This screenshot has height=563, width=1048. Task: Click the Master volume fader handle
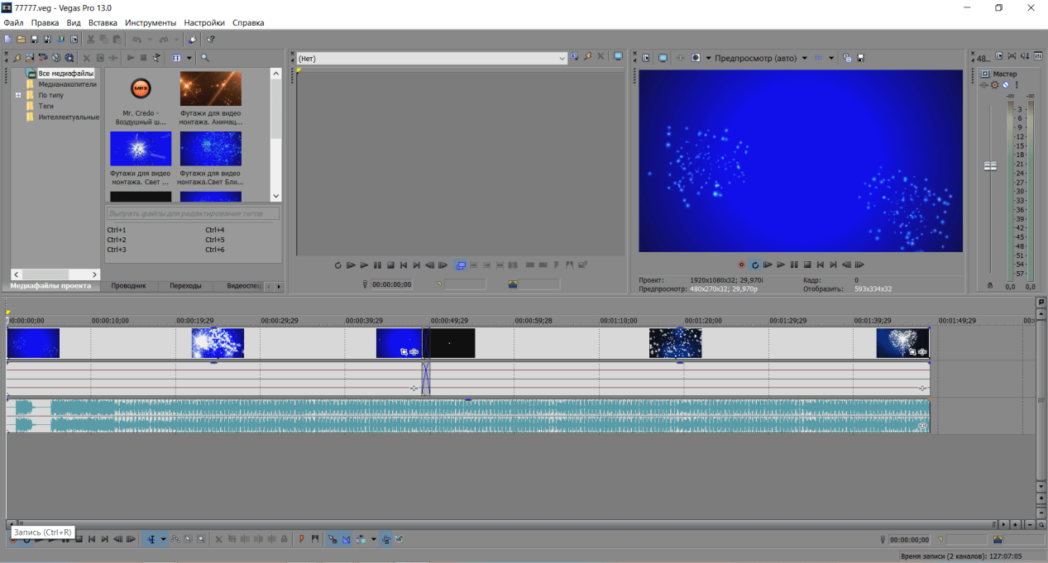(990, 166)
